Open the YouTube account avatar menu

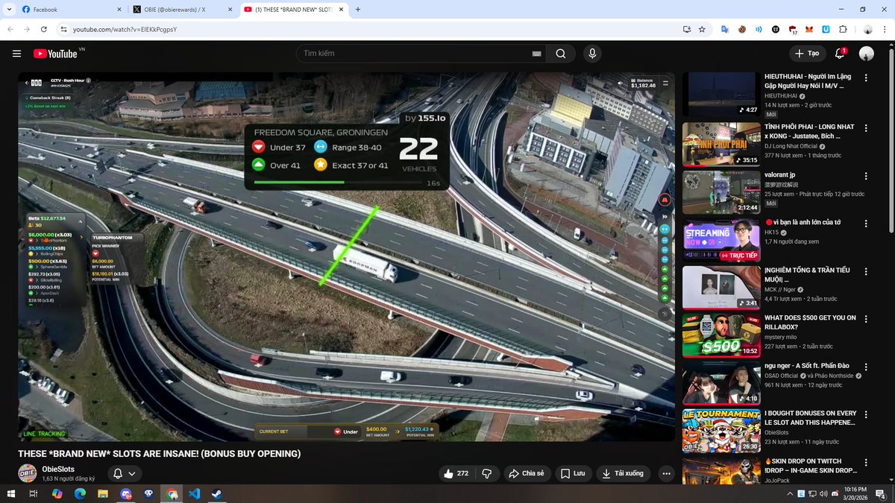(867, 54)
